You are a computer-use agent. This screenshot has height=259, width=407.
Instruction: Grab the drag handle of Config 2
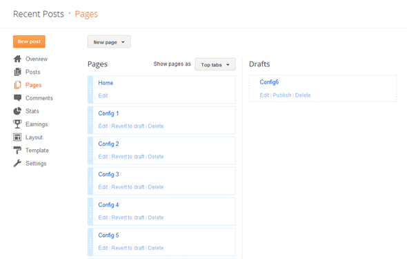coord(90,151)
